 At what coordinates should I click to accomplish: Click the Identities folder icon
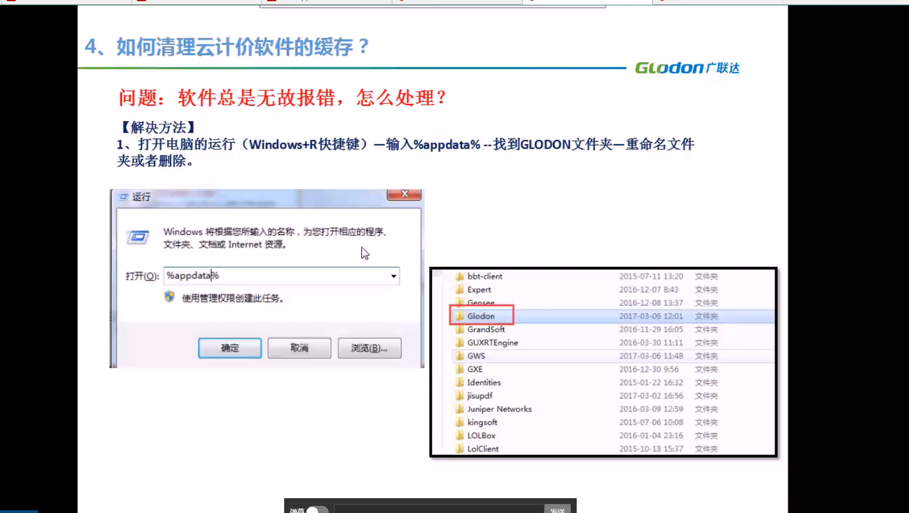460,382
